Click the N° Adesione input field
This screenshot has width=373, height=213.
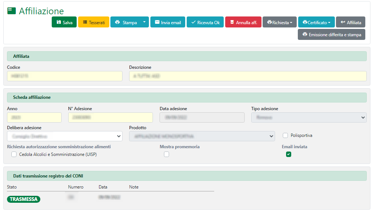coord(110,117)
